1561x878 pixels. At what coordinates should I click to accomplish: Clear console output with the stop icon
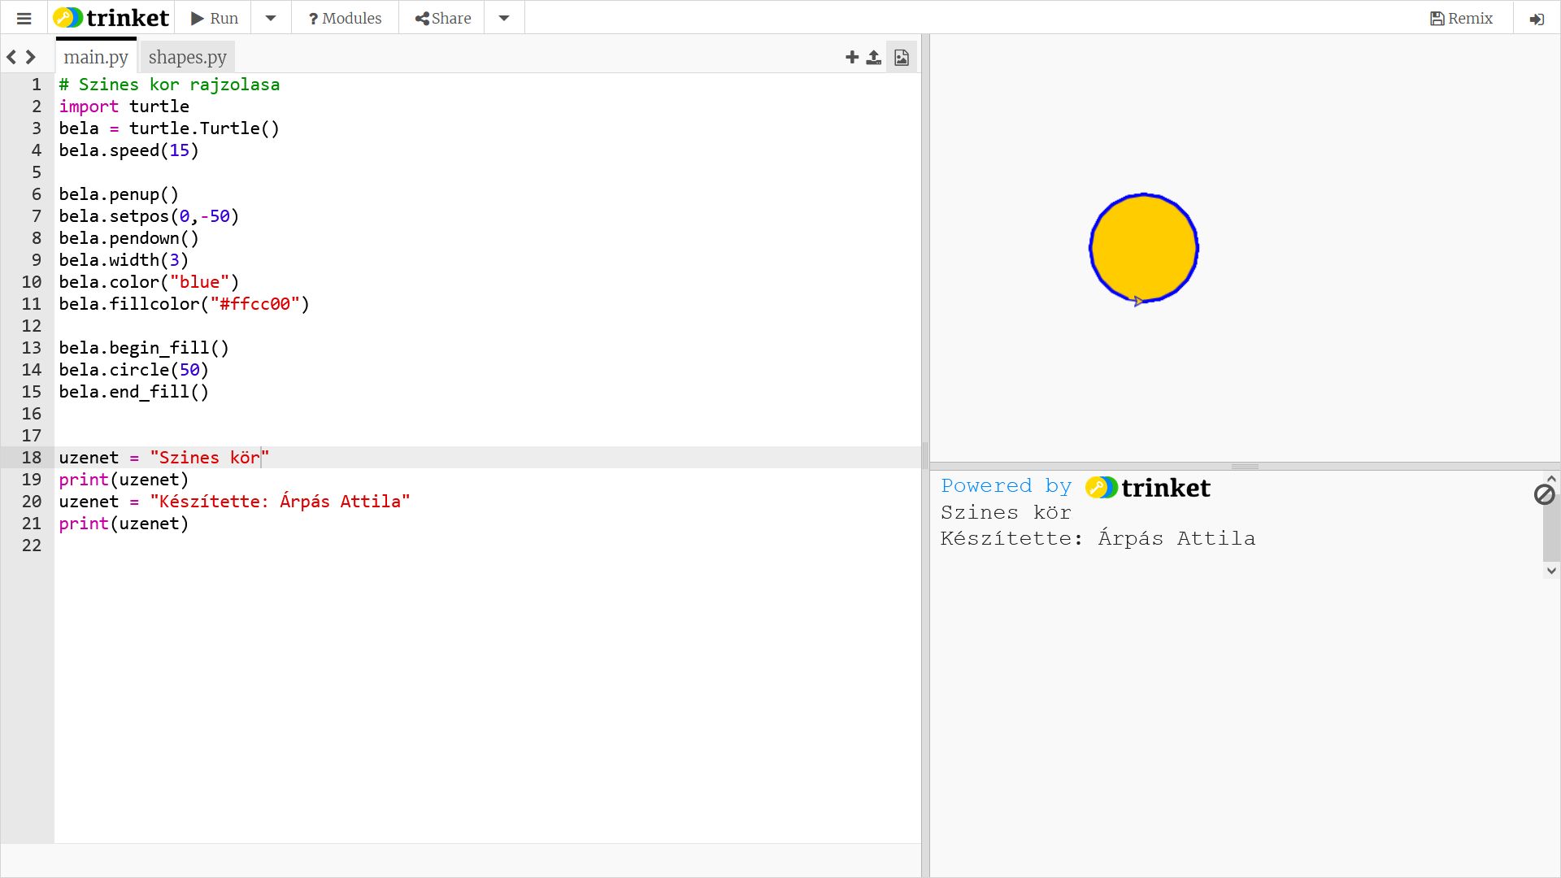[x=1544, y=494]
